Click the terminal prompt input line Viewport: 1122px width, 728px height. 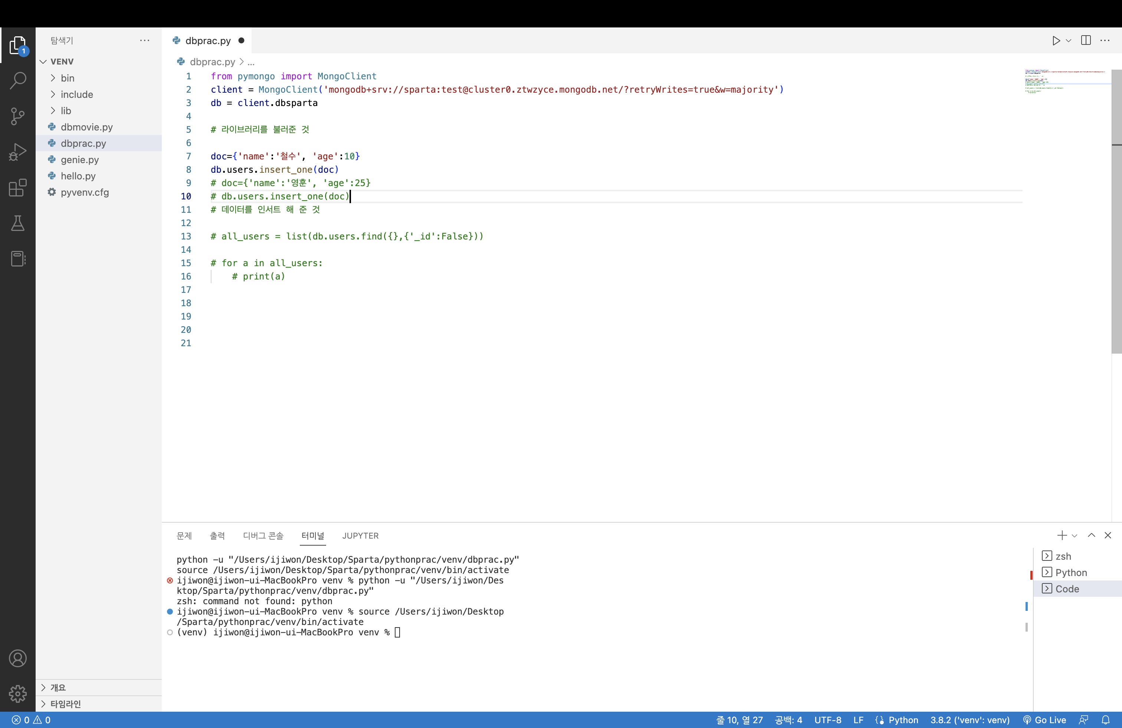coord(289,632)
